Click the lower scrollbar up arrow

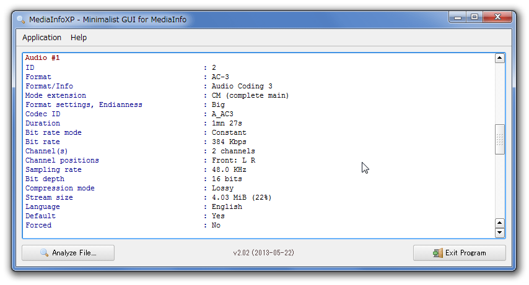[x=500, y=223]
